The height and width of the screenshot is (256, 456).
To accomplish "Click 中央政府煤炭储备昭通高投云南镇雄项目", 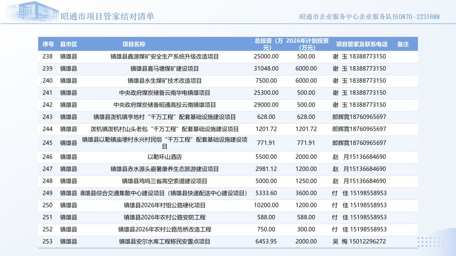I will click(165, 105).
